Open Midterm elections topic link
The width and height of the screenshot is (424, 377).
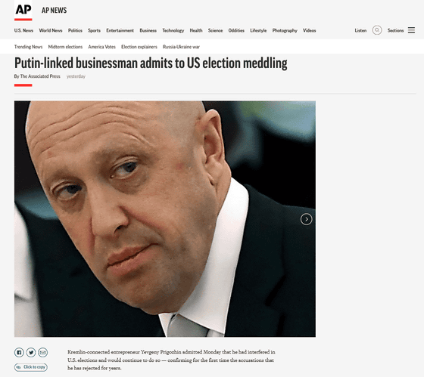(65, 47)
